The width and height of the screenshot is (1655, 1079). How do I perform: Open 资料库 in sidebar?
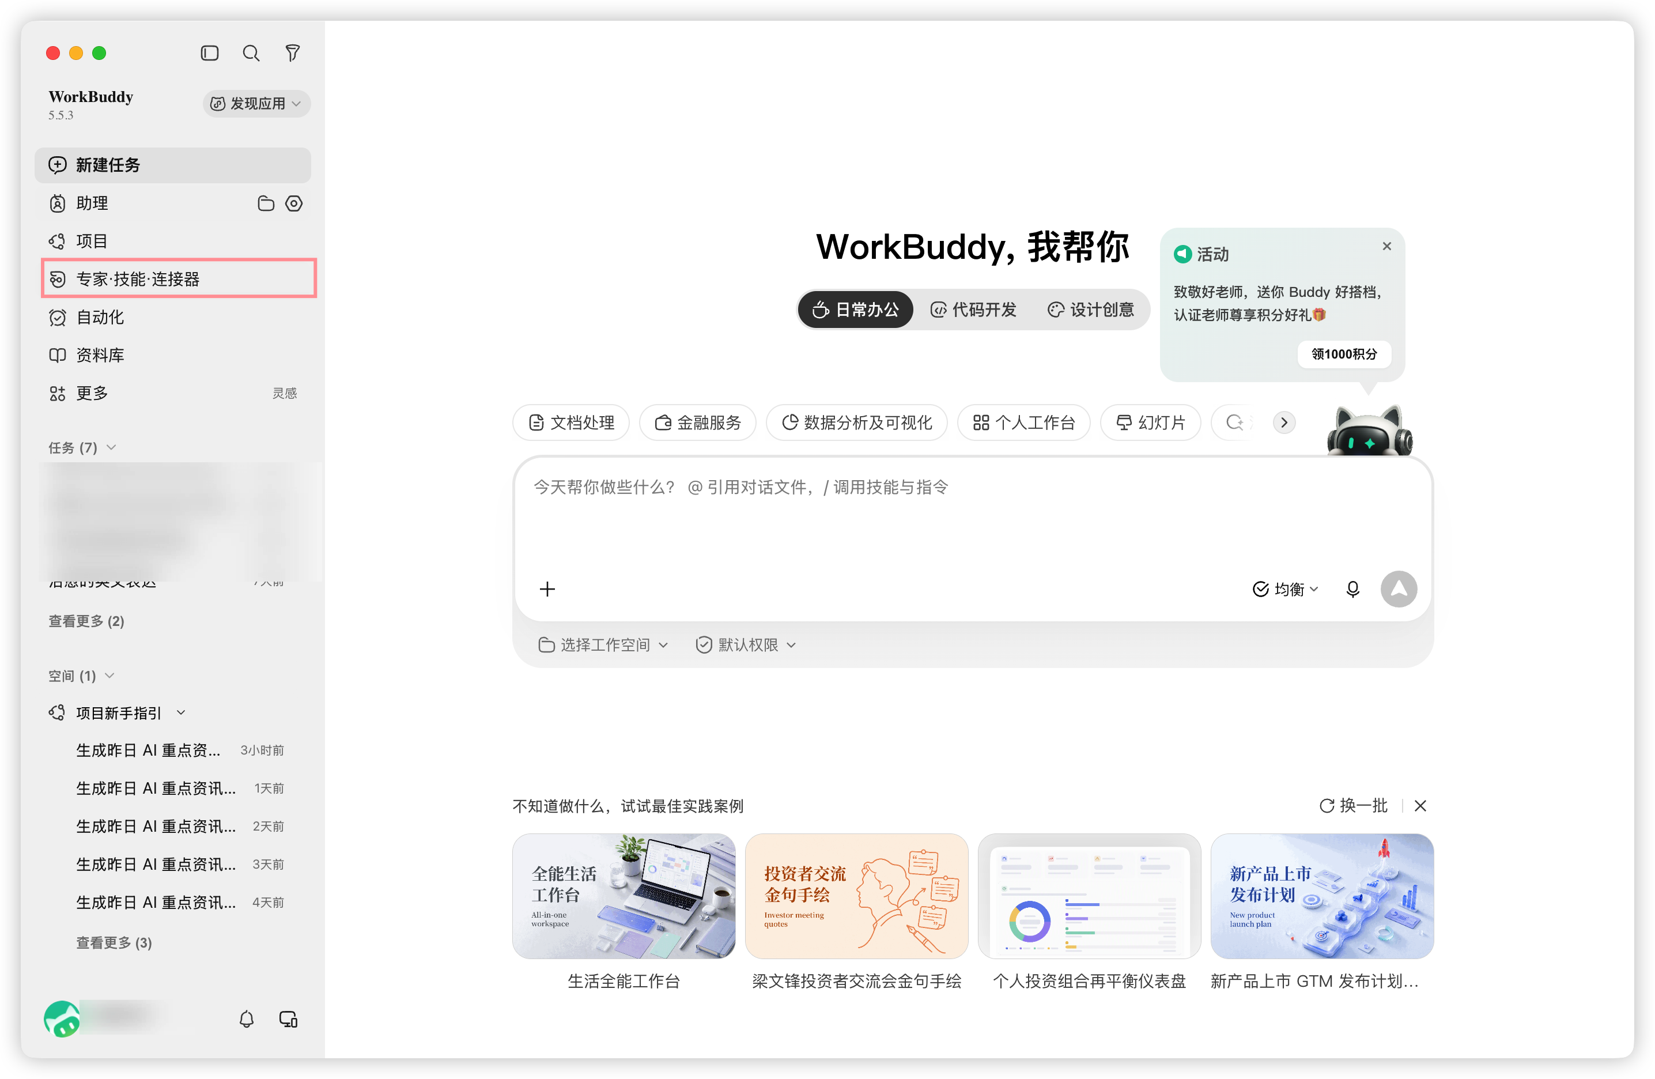point(172,356)
